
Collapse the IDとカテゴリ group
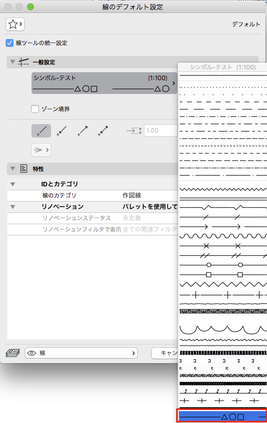tap(12, 184)
